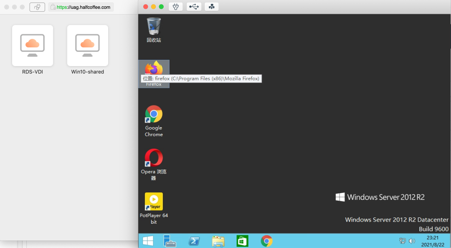Click the Firefox location tooltip text
Viewport: 451px width, 248px height.
[x=201, y=78]
